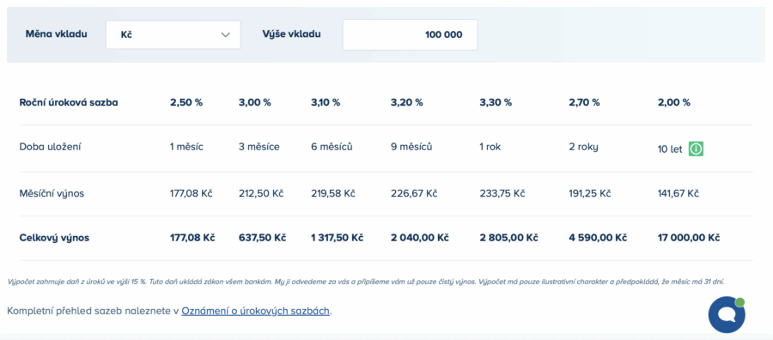Expand the Měna vkladu chevron arrow

(x=226, y=34)
